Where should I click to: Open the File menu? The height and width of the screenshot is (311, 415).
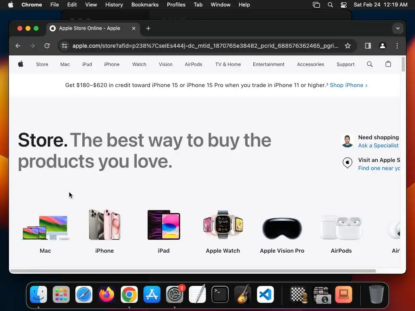[55, 5]
